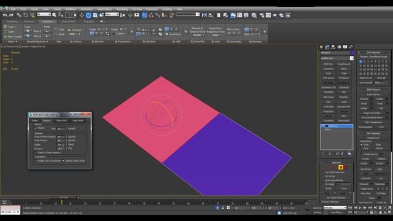Viewport: 393px width, 221px height.
Task: Activate the Select and Move tool
Action: 82,15
